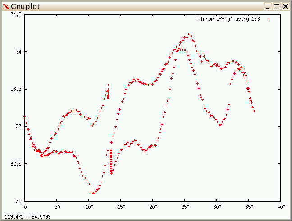This screenshot has width=292, height=221.
Task: Click the 150 tick label on the x-axis
Action: (121, 207)
